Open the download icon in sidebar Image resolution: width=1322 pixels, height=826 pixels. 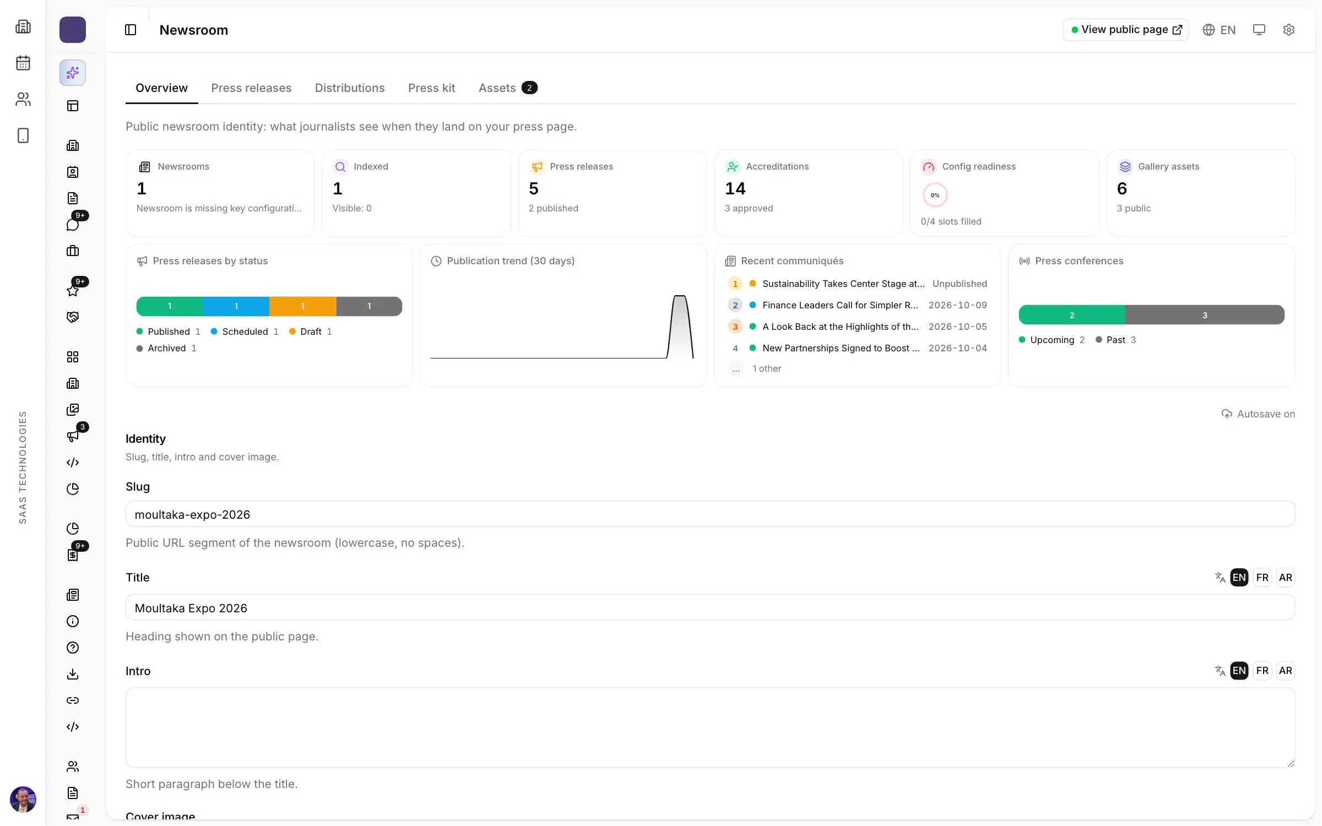[73, 674]
